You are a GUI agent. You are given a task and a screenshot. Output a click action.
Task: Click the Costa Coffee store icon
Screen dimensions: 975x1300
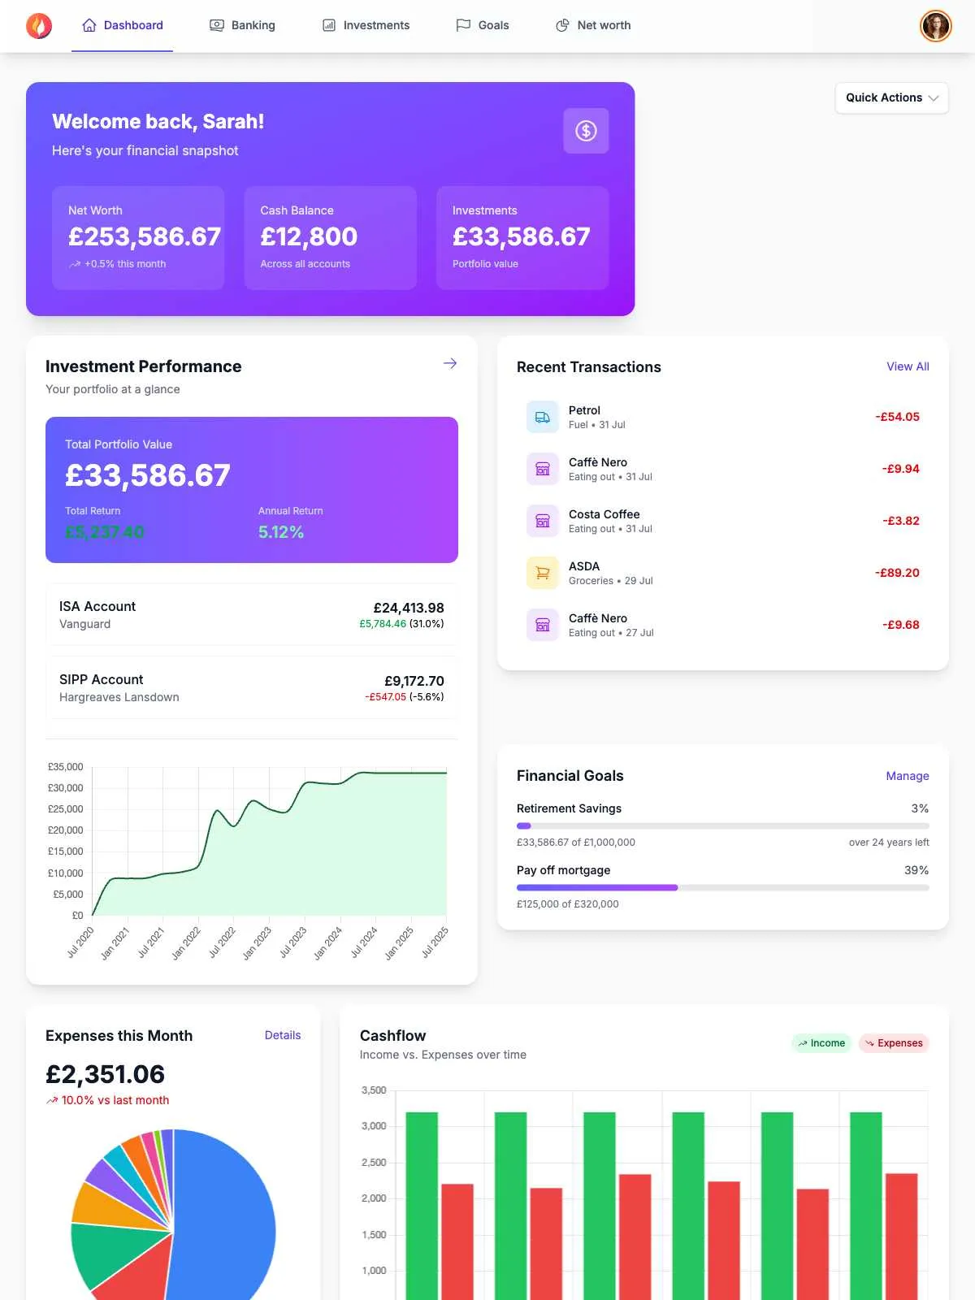coord(543,521)
